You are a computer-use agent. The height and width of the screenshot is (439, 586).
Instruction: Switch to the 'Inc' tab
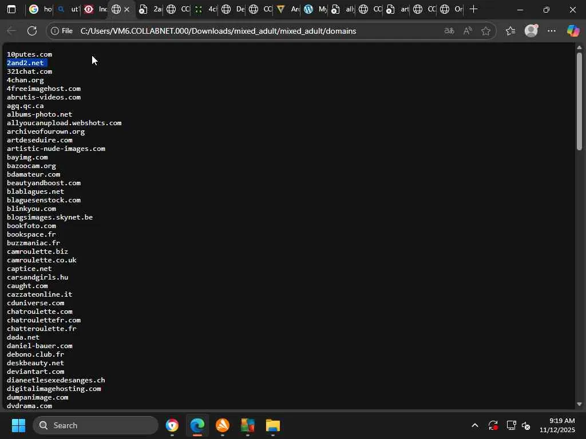[95, 9]
